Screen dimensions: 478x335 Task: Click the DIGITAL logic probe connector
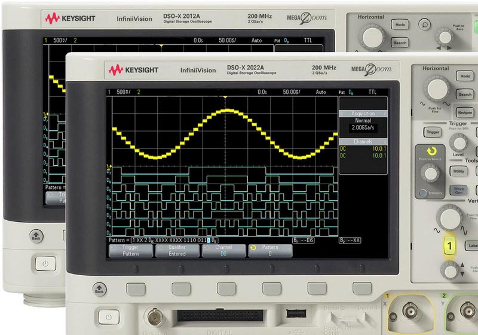point(220,315)
